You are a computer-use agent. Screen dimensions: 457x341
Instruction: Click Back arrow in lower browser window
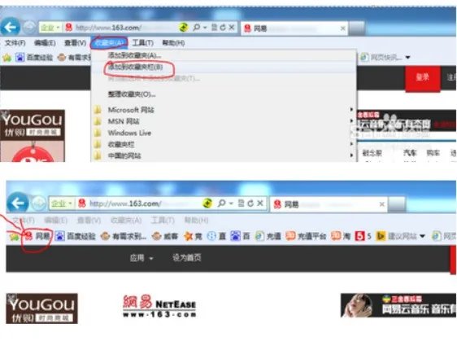tap(18, 203)
